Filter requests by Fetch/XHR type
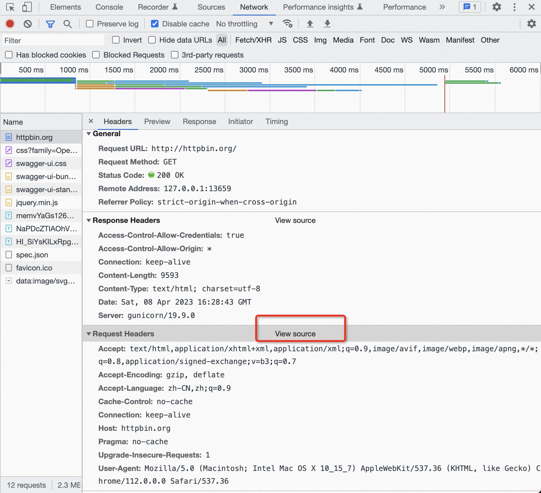 tap(253, 40)
